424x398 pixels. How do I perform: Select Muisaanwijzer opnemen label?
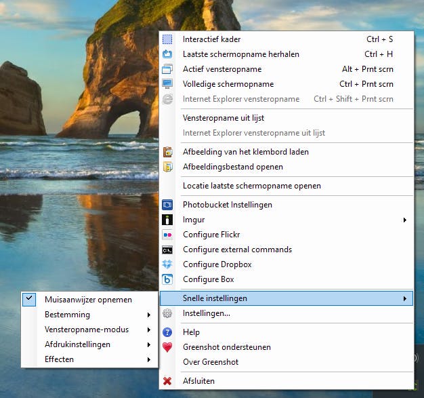[x=89, y=300]
